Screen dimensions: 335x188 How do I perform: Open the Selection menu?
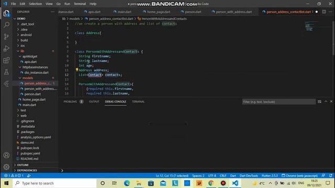pos(36,4)
